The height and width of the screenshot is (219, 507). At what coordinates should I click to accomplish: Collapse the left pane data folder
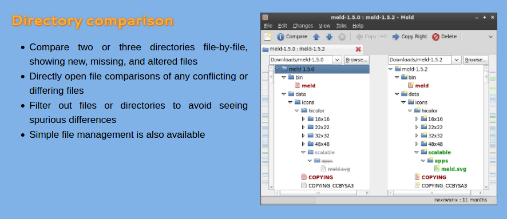[284, 94]
